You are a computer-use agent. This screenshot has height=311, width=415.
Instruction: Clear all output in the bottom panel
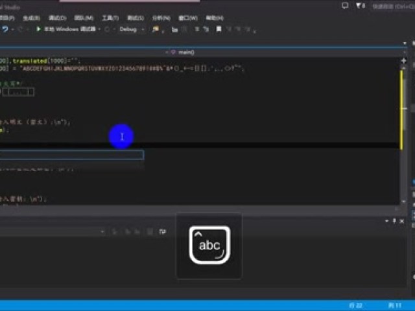150,232
